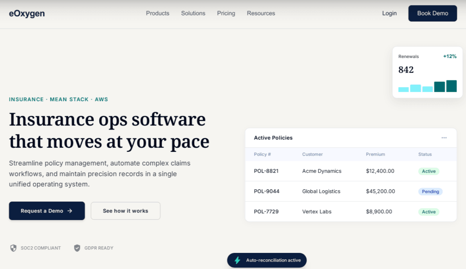Click the Status column header
Viewport: 466px width, 269px height.
click(425, 154)
